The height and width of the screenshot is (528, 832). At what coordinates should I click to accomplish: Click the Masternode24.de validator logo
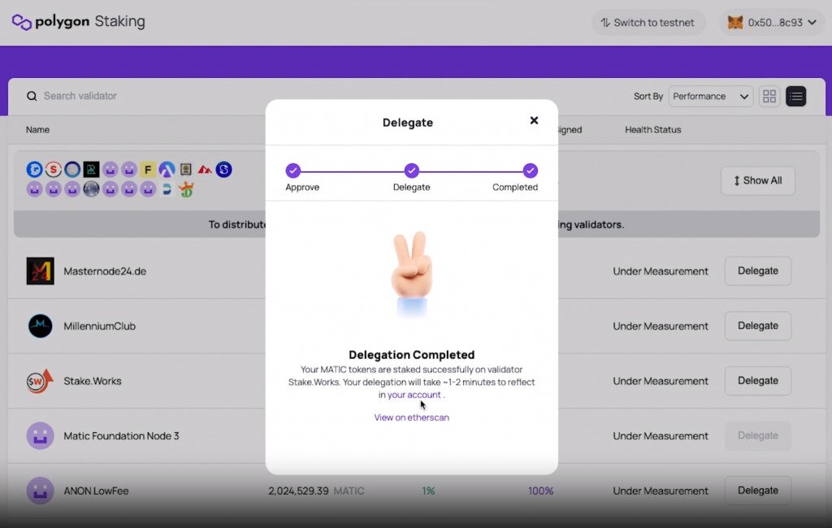coord(40,271)
